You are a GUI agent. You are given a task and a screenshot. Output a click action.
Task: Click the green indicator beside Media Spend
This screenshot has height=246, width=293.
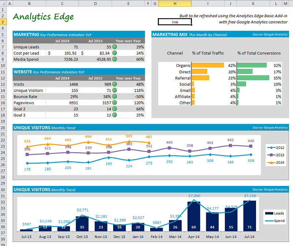coord(115,59)
